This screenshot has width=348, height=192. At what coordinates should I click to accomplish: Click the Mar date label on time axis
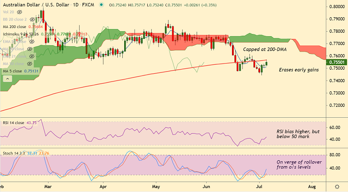tap(48, 187)
